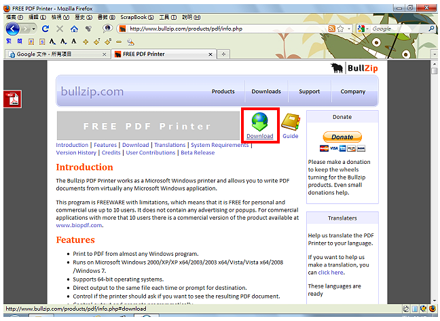
Task: Click the clipboard T icon in toolbar
Action: click(31, 42)
